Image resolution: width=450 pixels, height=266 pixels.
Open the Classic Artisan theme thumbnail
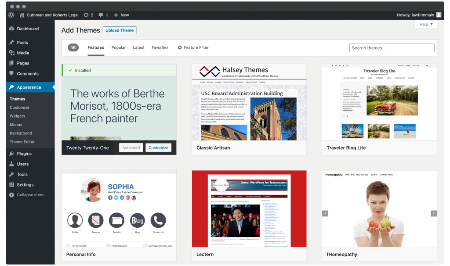(x=249, y=102)
